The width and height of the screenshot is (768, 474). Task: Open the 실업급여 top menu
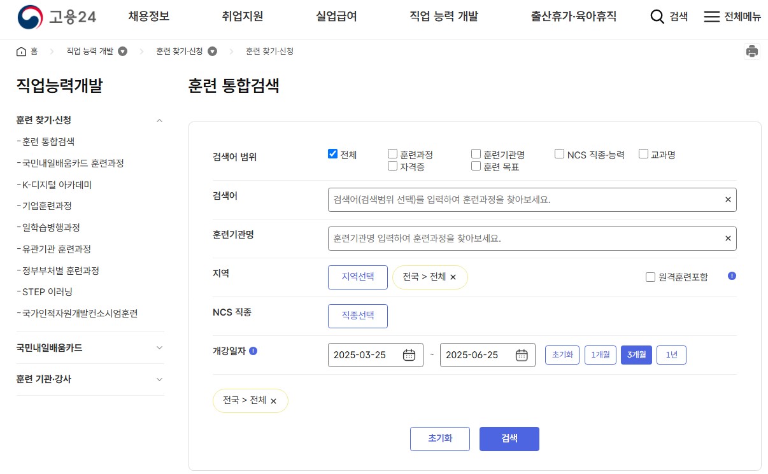[x=336, y=17]
